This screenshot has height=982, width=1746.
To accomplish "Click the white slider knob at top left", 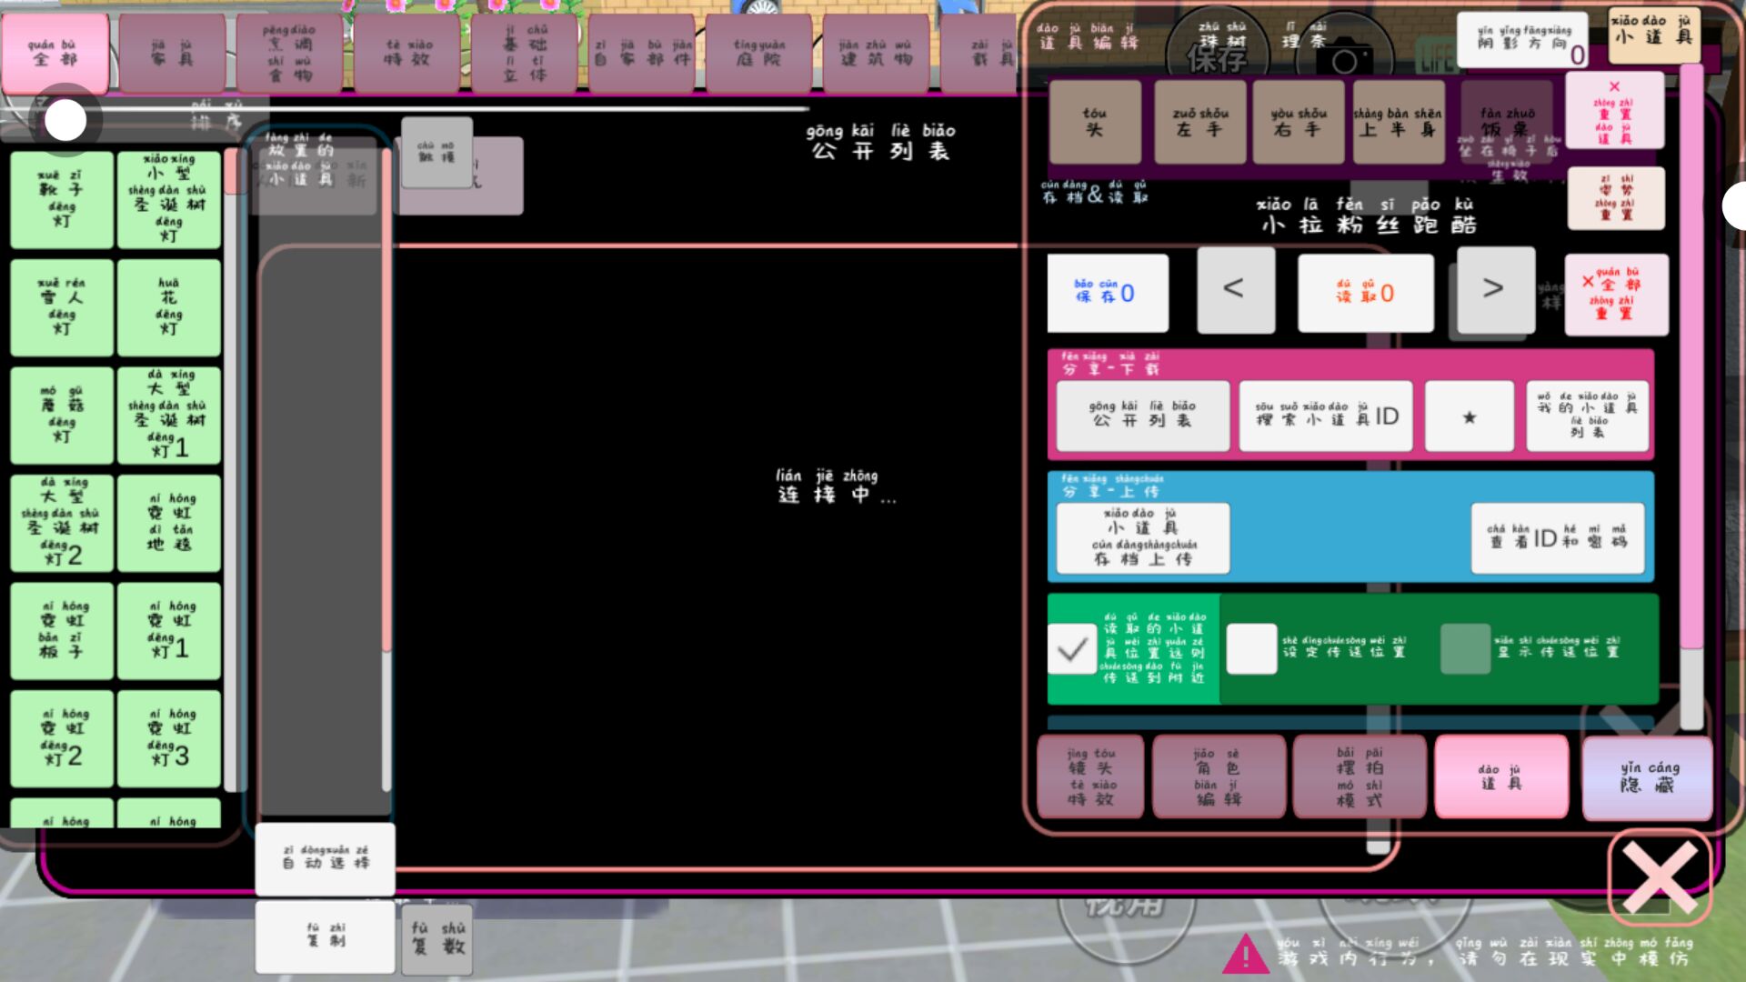I will [65, 120].
